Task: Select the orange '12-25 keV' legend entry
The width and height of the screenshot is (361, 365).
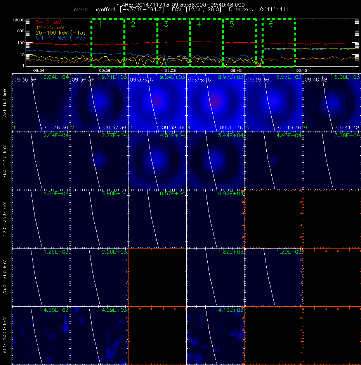Action: (50, 28)
